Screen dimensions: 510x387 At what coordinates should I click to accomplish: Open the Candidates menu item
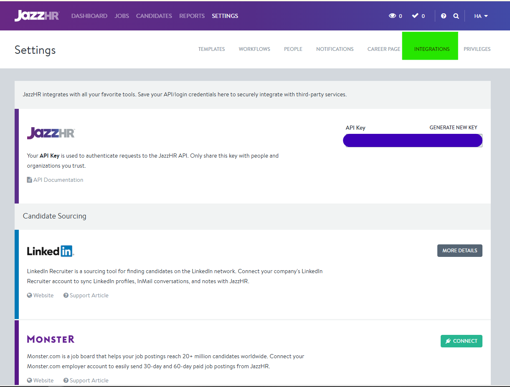pyautogui.click(x=154, y=16)
